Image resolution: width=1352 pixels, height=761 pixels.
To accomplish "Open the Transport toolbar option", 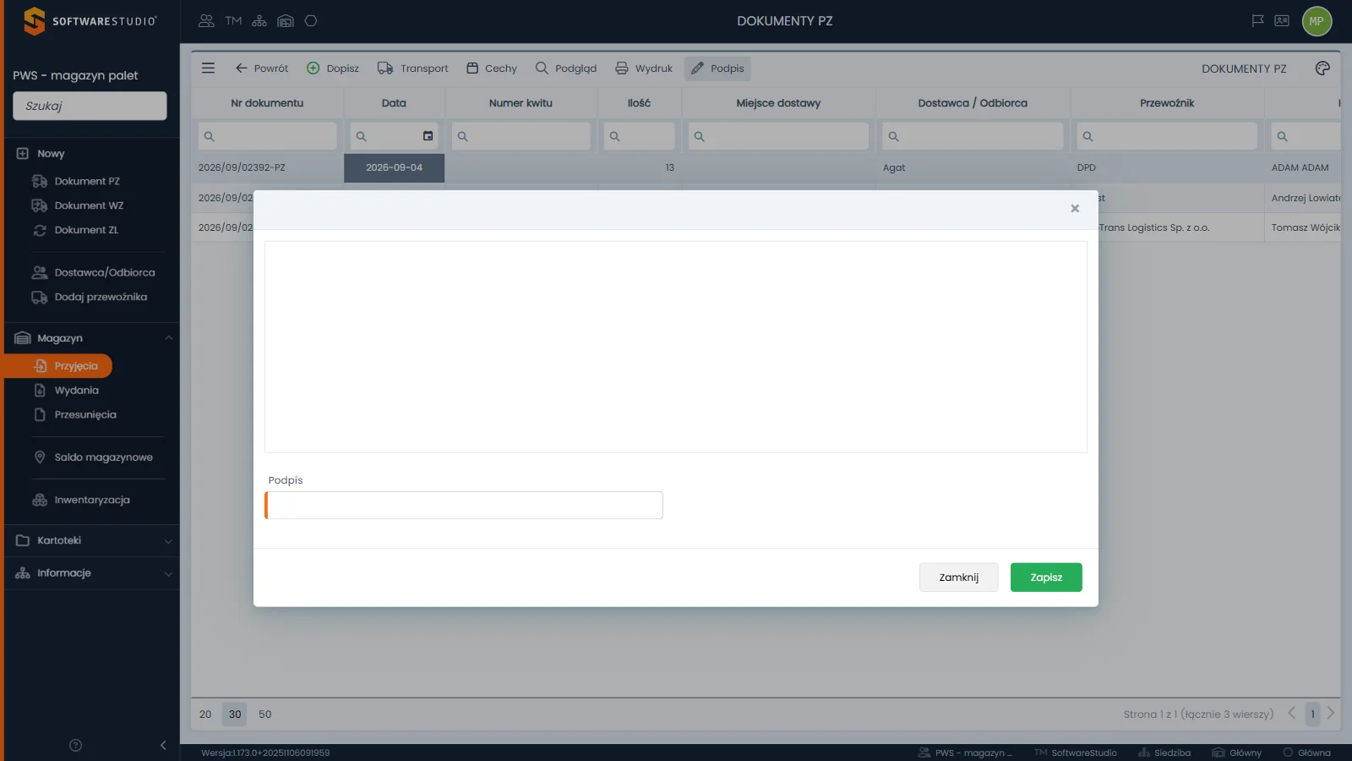I will (413, 68).
